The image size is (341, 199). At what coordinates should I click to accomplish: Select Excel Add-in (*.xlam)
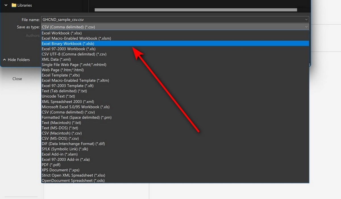[175, 154]
